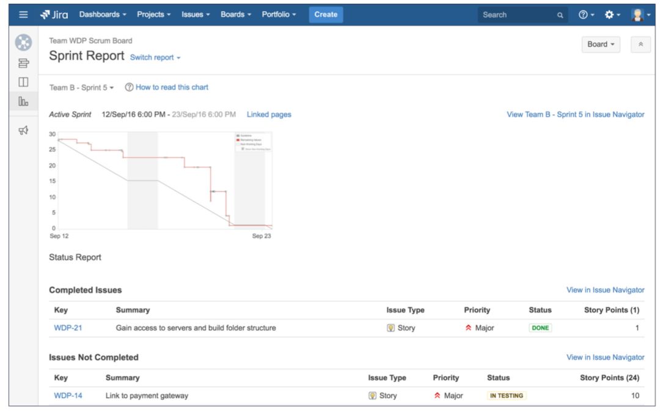Click the Jira logo in the navbar
The height and width of the screenshot is (411, 660).
(53, 13)
